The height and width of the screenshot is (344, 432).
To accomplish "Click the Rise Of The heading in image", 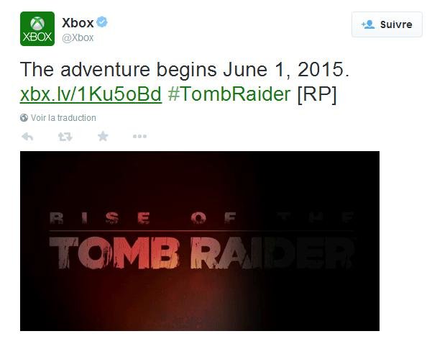I will click(202, 218).
